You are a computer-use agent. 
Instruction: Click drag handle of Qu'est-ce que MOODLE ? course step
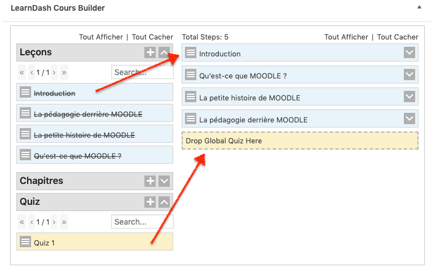[191, 74]
